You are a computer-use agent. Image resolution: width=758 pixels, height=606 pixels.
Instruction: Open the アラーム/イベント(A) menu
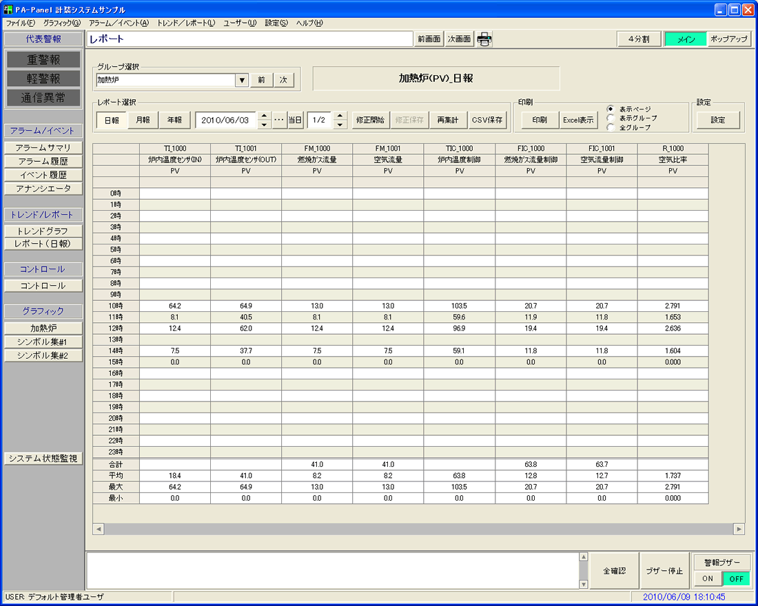pos(119,23)
